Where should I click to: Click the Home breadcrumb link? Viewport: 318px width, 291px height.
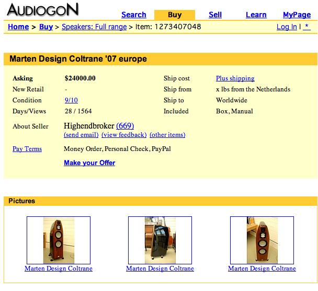[x=18, y=27]
